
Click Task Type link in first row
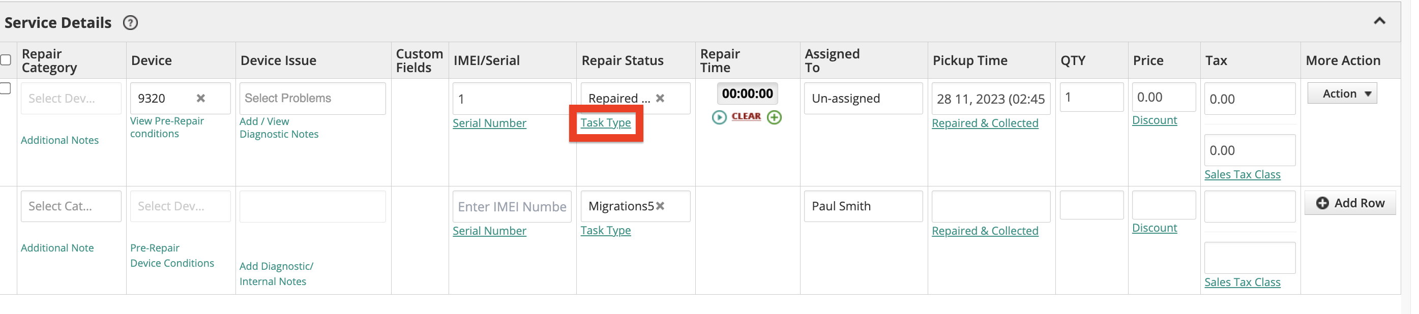(605, 122)
